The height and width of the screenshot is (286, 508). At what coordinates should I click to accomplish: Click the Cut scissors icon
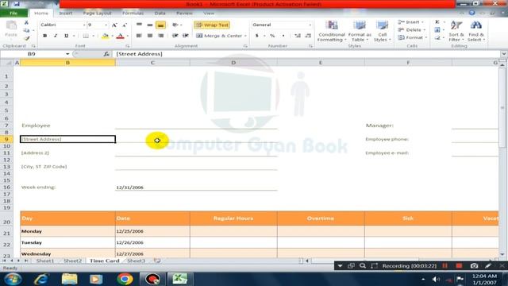pos(26,22)
